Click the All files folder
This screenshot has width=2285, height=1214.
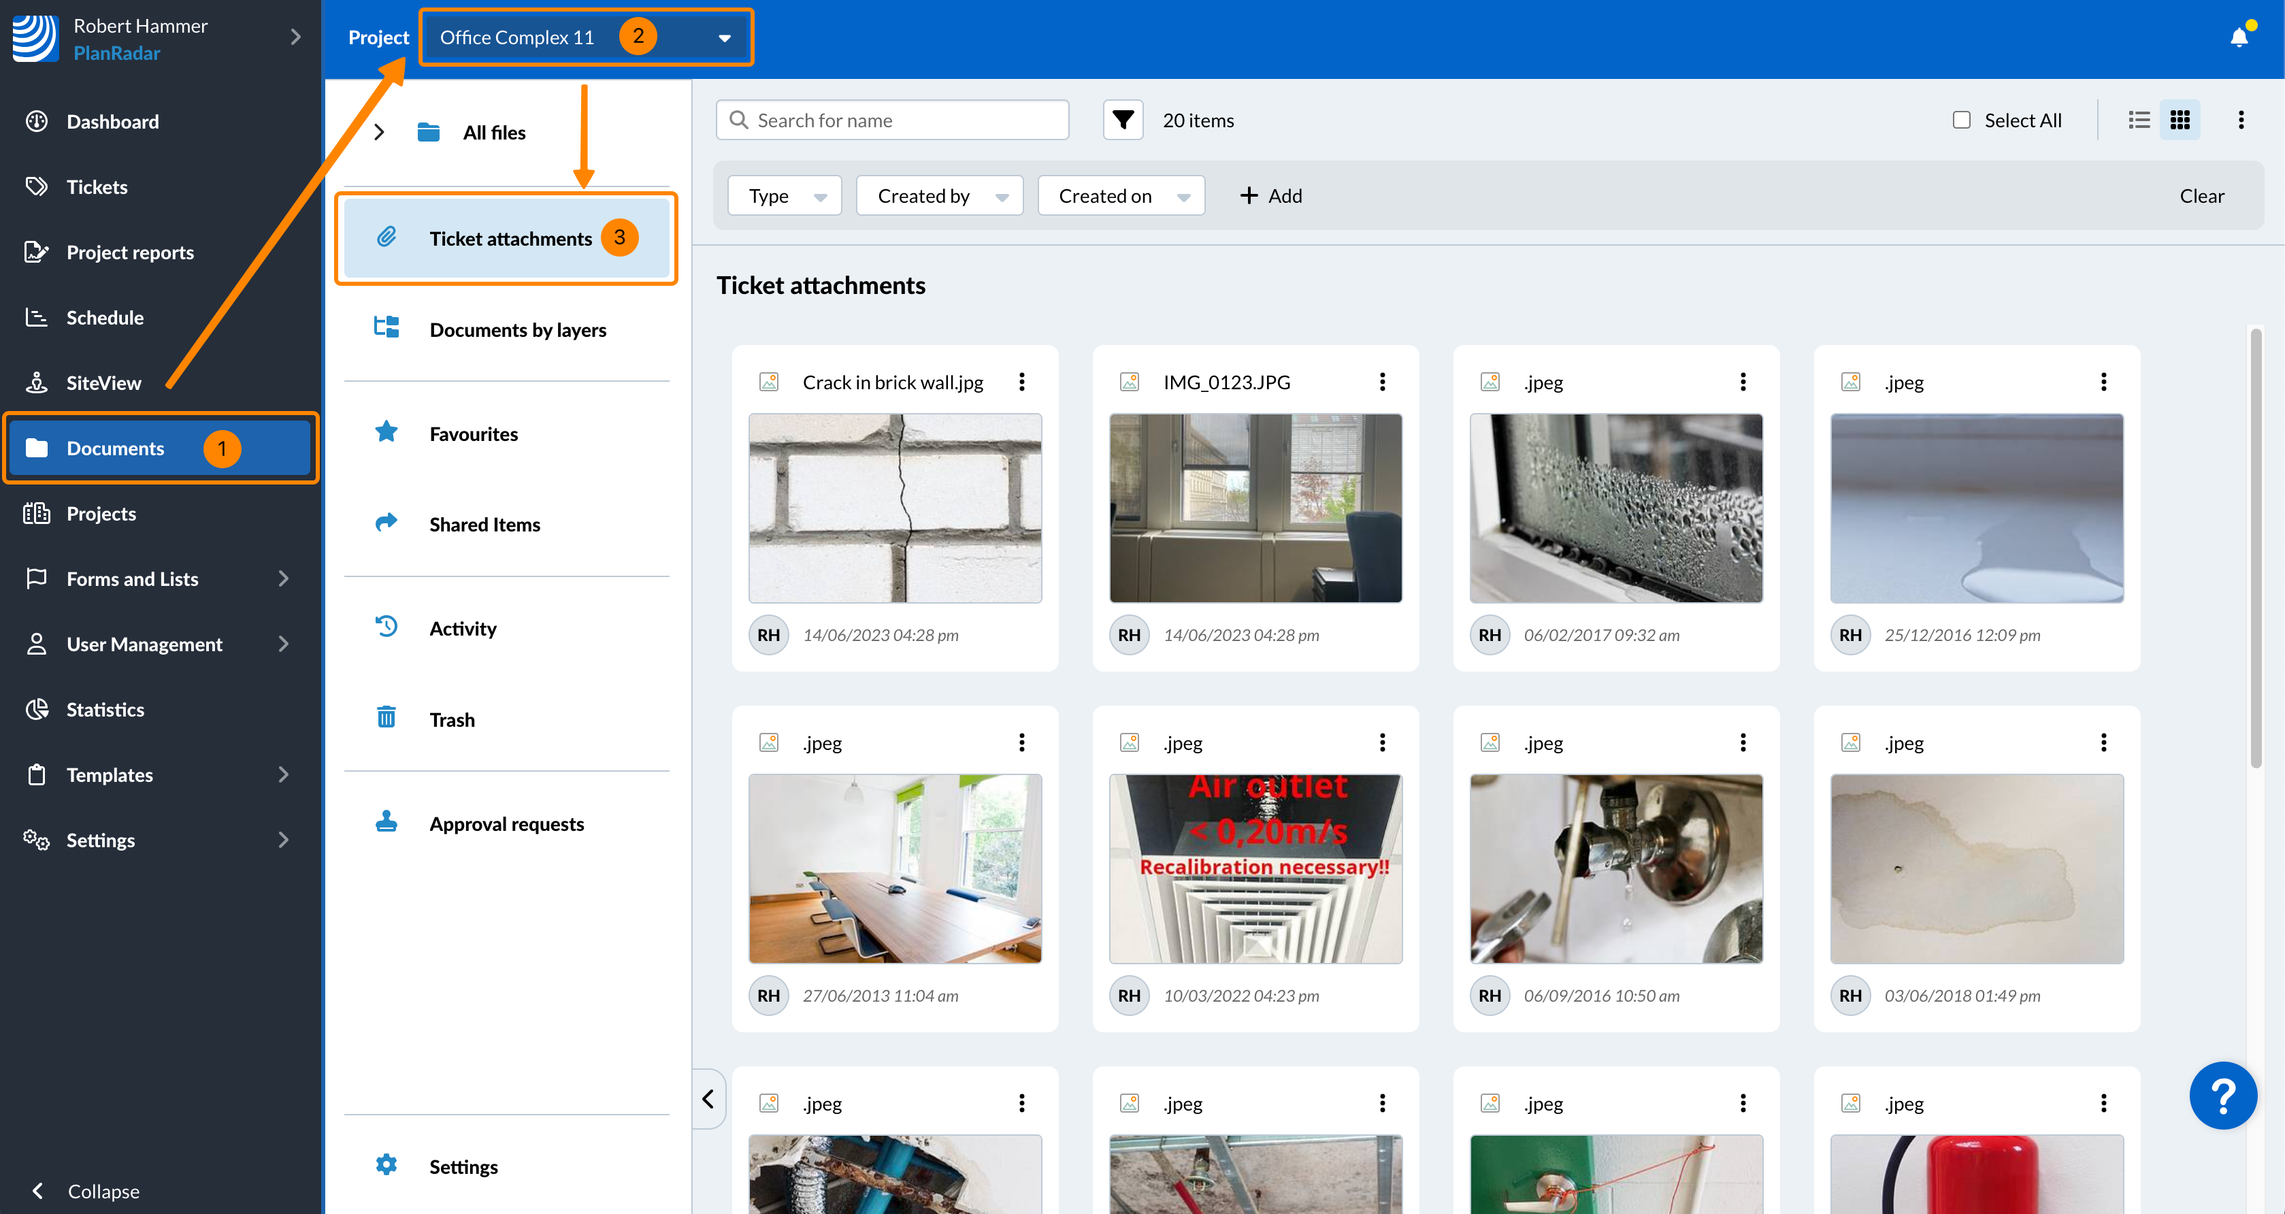pyautogui.click(x=493, y=132)
